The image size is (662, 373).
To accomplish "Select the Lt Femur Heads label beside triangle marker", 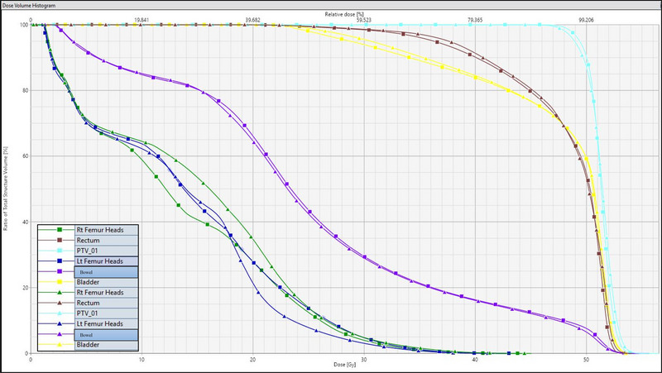I will [100, 323].
